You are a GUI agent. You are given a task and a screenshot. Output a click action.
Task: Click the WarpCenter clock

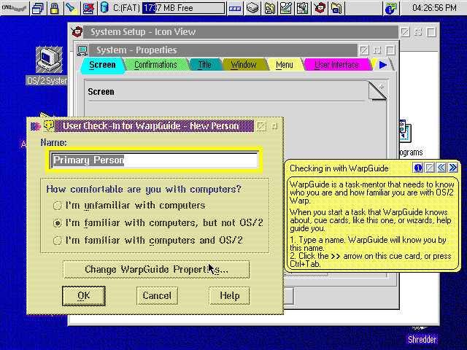point(434,8)
